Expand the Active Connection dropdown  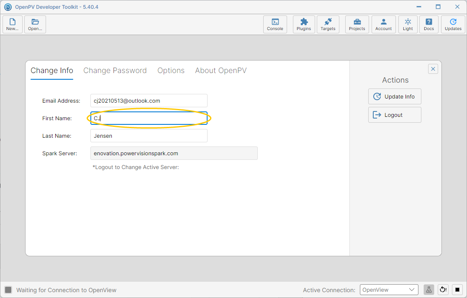(389, 290)
